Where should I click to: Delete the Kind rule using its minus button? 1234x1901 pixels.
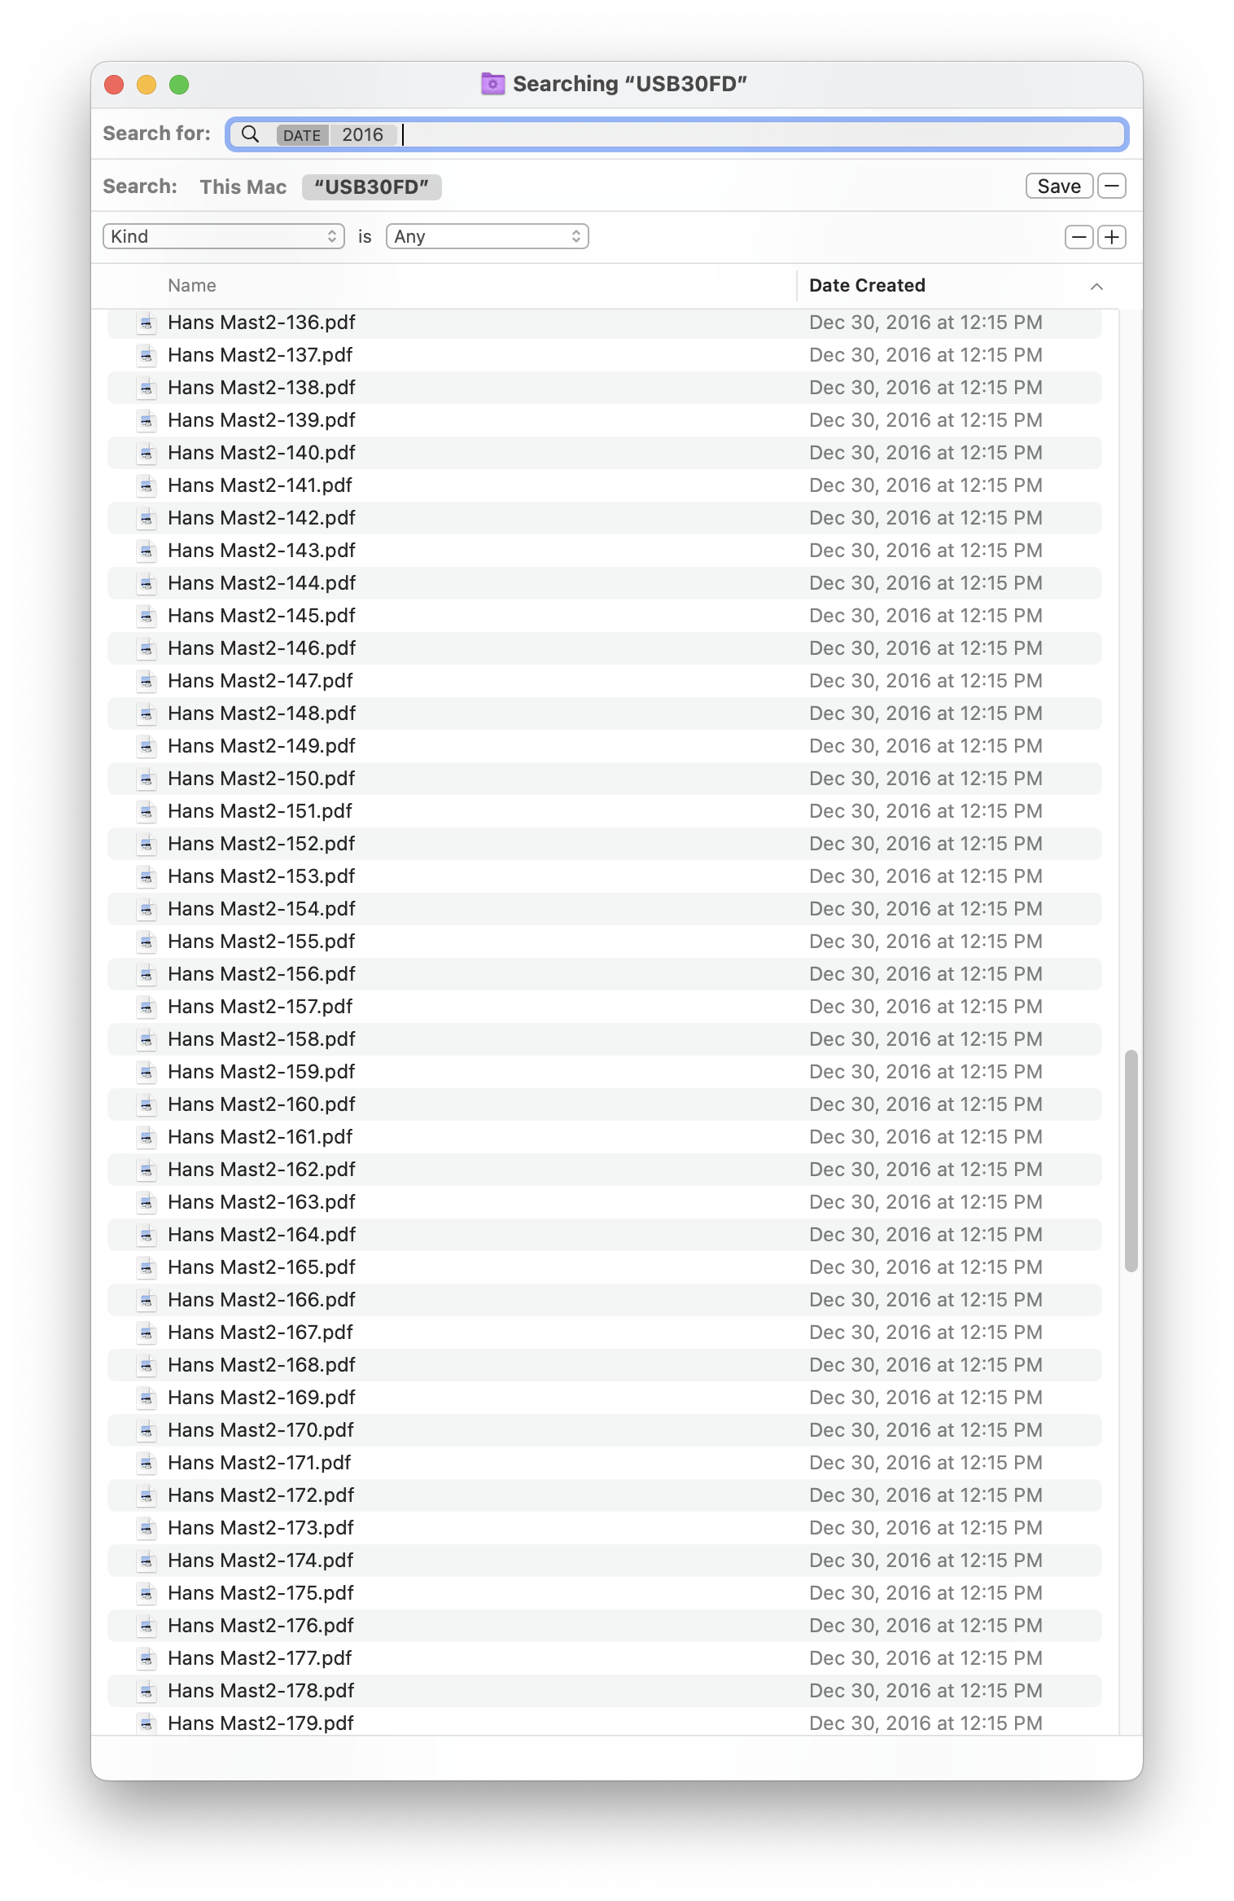point(1079,237)
